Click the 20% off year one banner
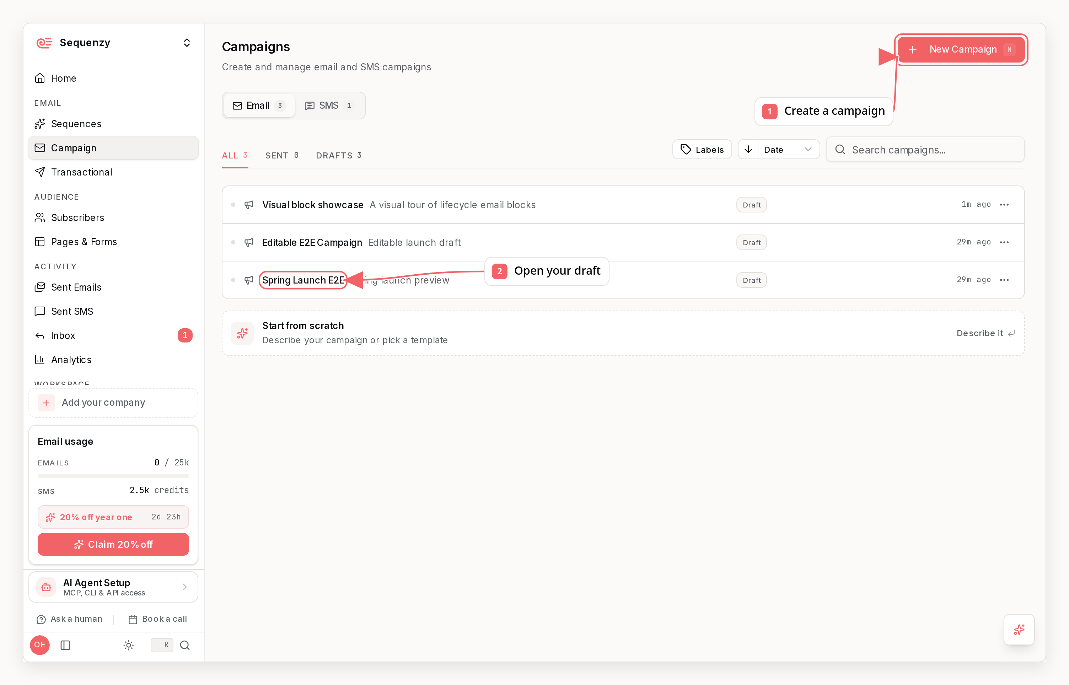Viewport: 1069px width, 685px height. click(113, 517)
